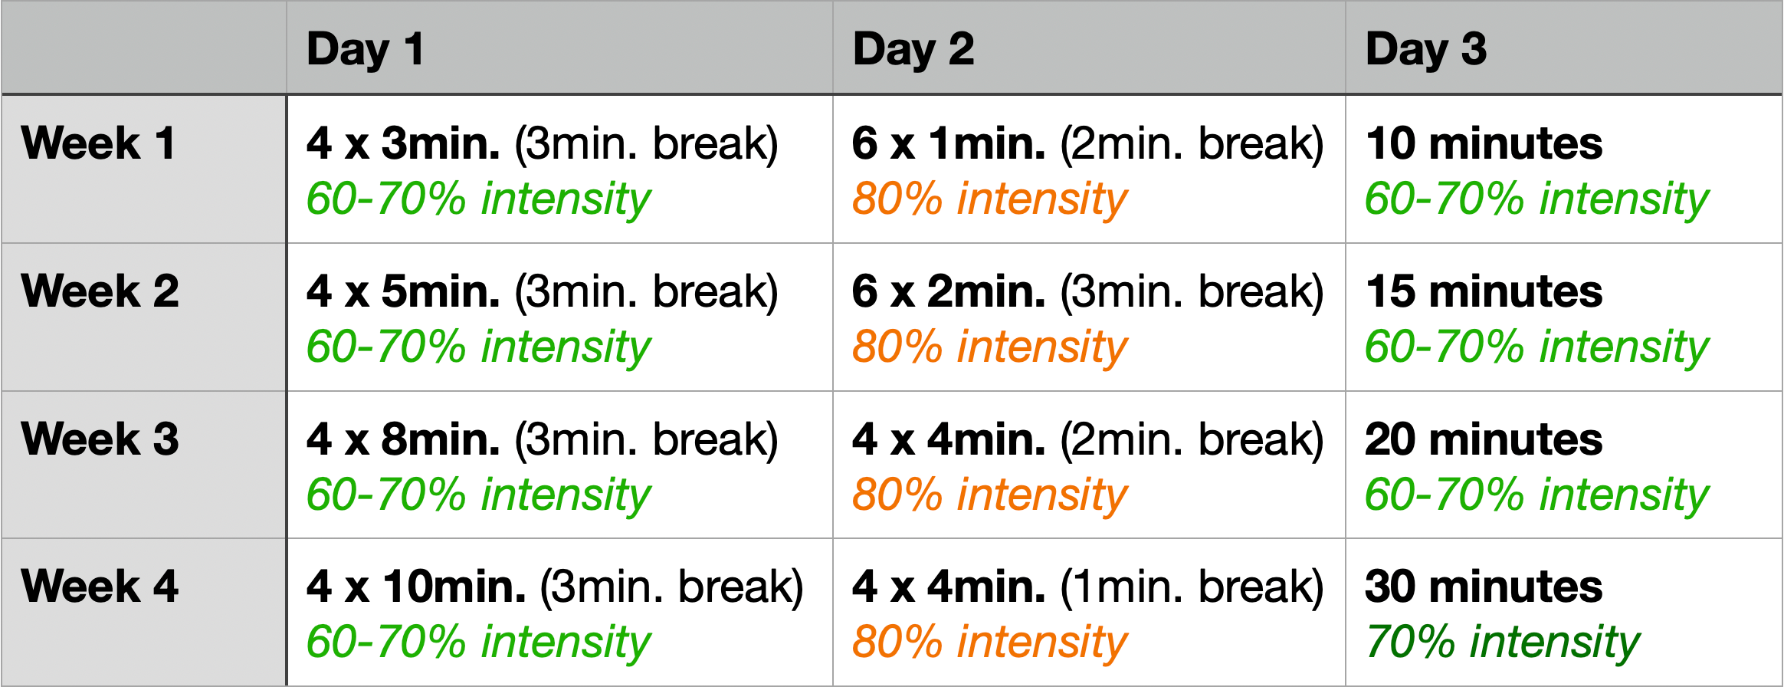Select the Day 1 column header
This screenshot has width=1784, height=687.
(x=559, y=48)
